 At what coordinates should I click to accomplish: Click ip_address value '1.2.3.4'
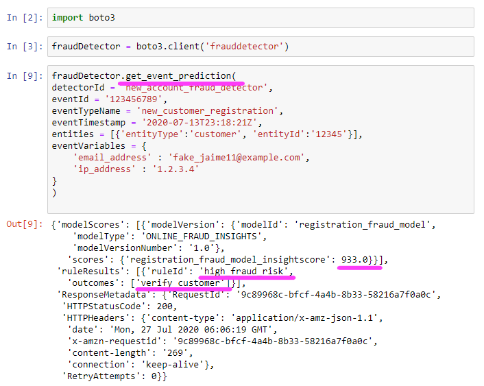pyautogui.click(x=176, y=169)
